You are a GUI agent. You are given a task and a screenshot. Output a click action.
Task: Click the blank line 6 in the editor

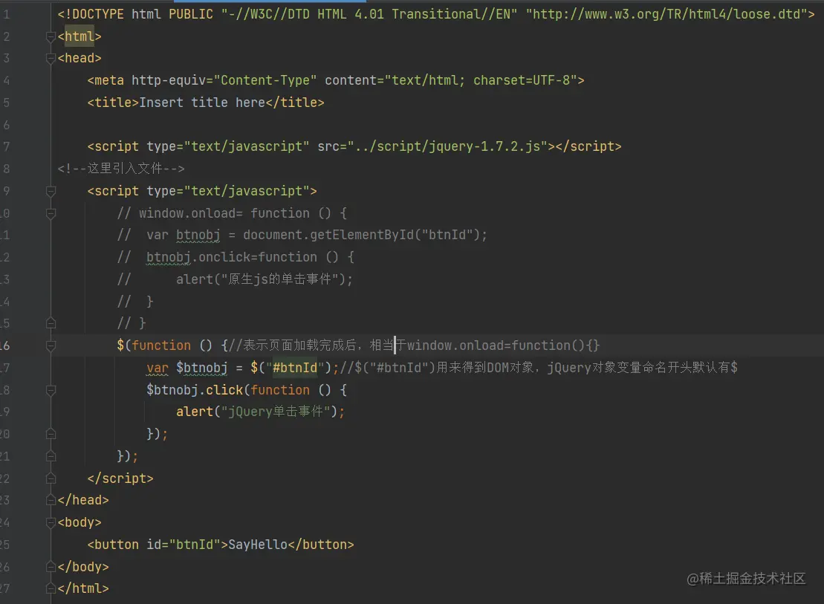coord(436,125)
